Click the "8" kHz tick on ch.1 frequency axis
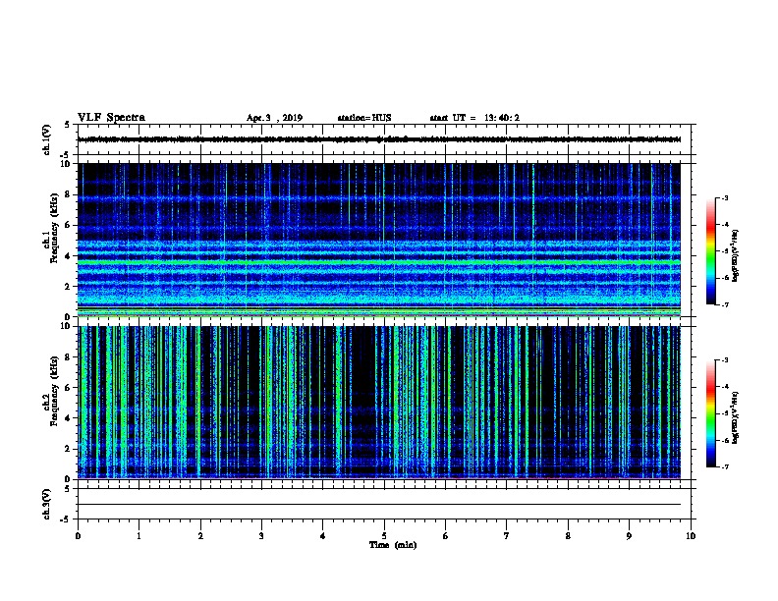 68,194
